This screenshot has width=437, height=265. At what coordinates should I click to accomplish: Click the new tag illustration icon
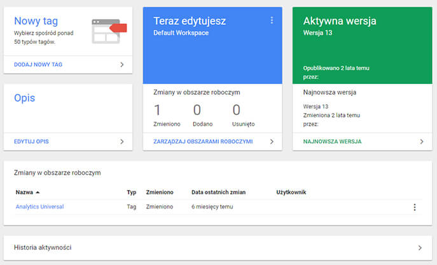pyautogui.click(x=109, y=31)
